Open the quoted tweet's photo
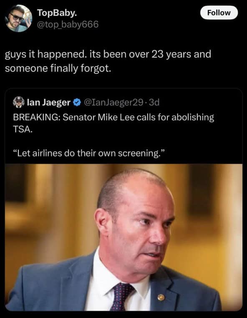 pyautogui.click(x=123, y=237)
